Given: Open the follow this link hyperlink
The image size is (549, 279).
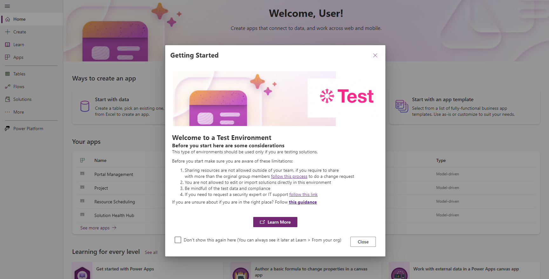Looking at the screenshot, I should point(303,194).
